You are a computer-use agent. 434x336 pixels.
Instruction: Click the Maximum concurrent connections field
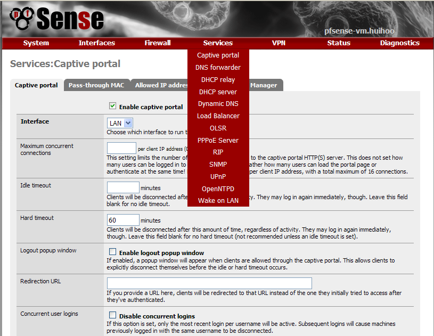click(x=121, y=148)
